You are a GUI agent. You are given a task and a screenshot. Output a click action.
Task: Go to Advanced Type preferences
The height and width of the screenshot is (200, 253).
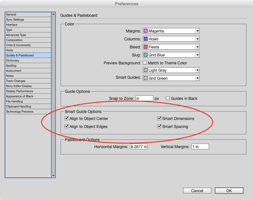click(x=28, y=35)
